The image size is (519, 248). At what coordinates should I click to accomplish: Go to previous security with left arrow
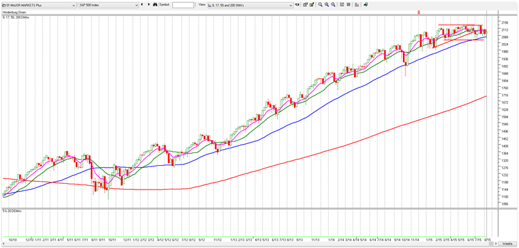(x=142, y=4)
